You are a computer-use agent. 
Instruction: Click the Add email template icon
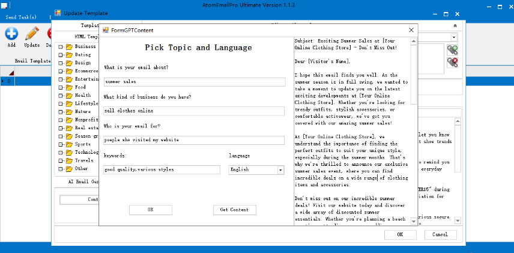tap(11, 34)
